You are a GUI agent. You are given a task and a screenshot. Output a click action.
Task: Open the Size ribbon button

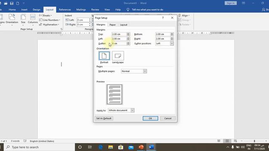23,19
